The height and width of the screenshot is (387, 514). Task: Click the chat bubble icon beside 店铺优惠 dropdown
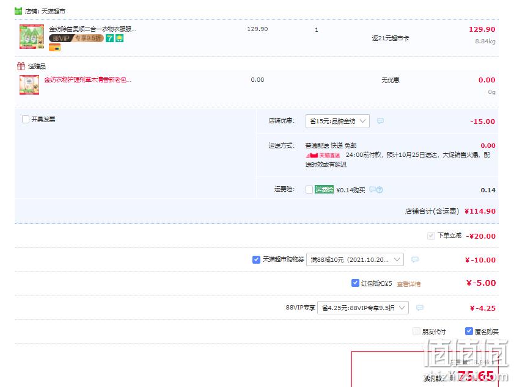pyautogui.click(x=380, y=121)
